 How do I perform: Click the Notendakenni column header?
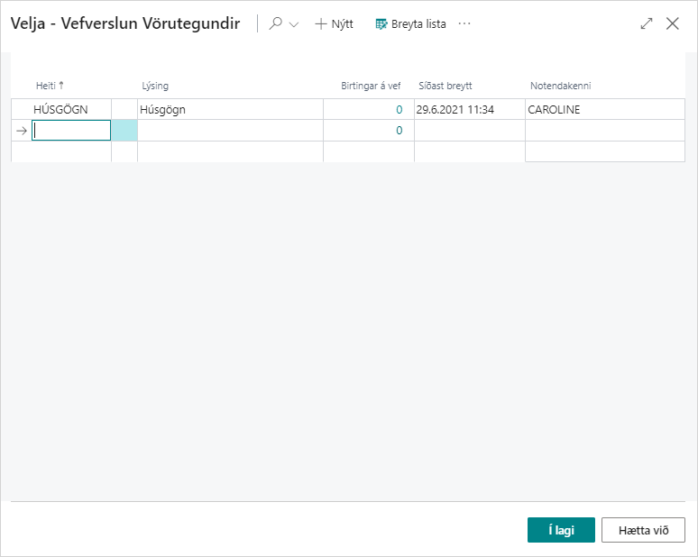point(560,86)
